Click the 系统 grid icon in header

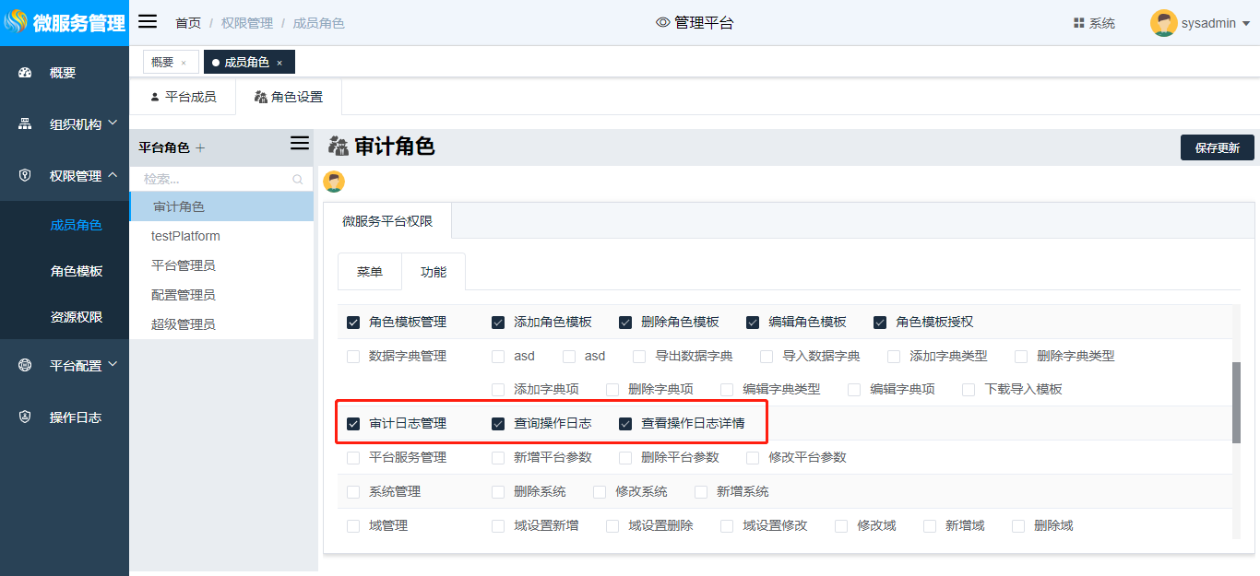1078,23
